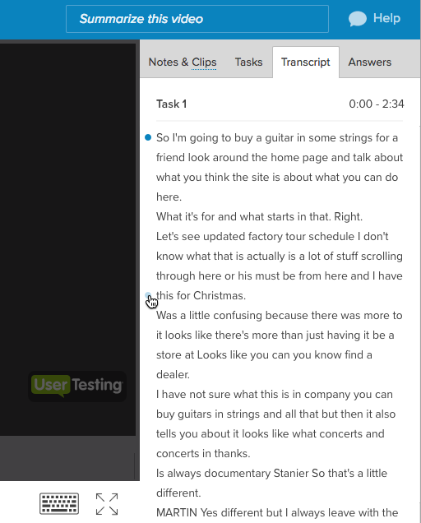This screenshot has height=523, width=421.
Task: Jump to "I have not sure what this" line
Action: (276, 424)
